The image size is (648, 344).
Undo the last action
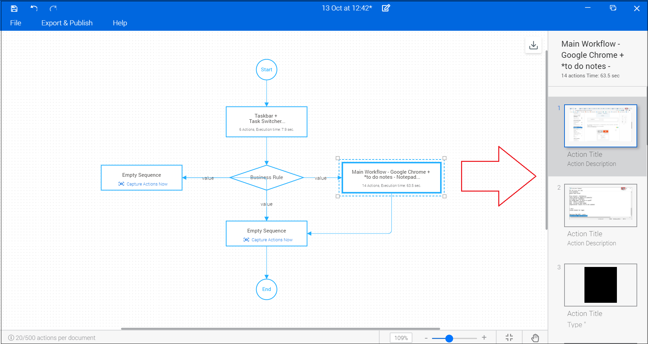point(34,8)
